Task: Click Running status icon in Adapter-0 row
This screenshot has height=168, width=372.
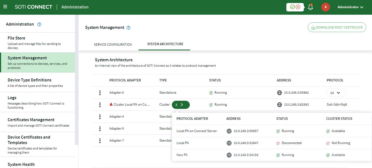Action: click(x=211, y=93)
